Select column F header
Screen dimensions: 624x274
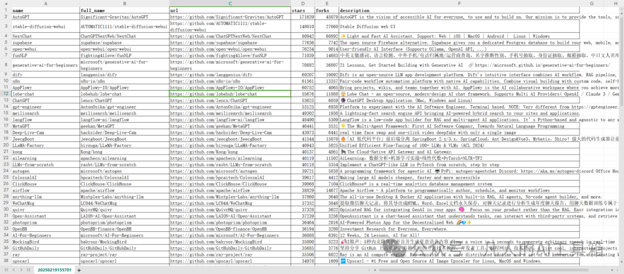coord(459,3)
